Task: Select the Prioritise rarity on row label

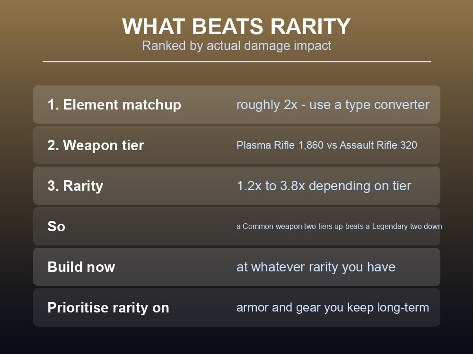Action: [108, 308]
